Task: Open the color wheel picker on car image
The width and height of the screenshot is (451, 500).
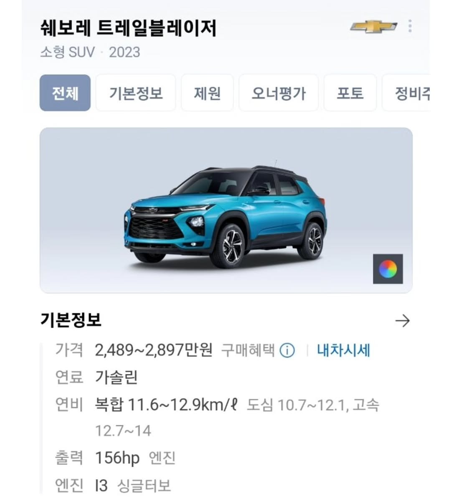Action: [x=388, y=269]
